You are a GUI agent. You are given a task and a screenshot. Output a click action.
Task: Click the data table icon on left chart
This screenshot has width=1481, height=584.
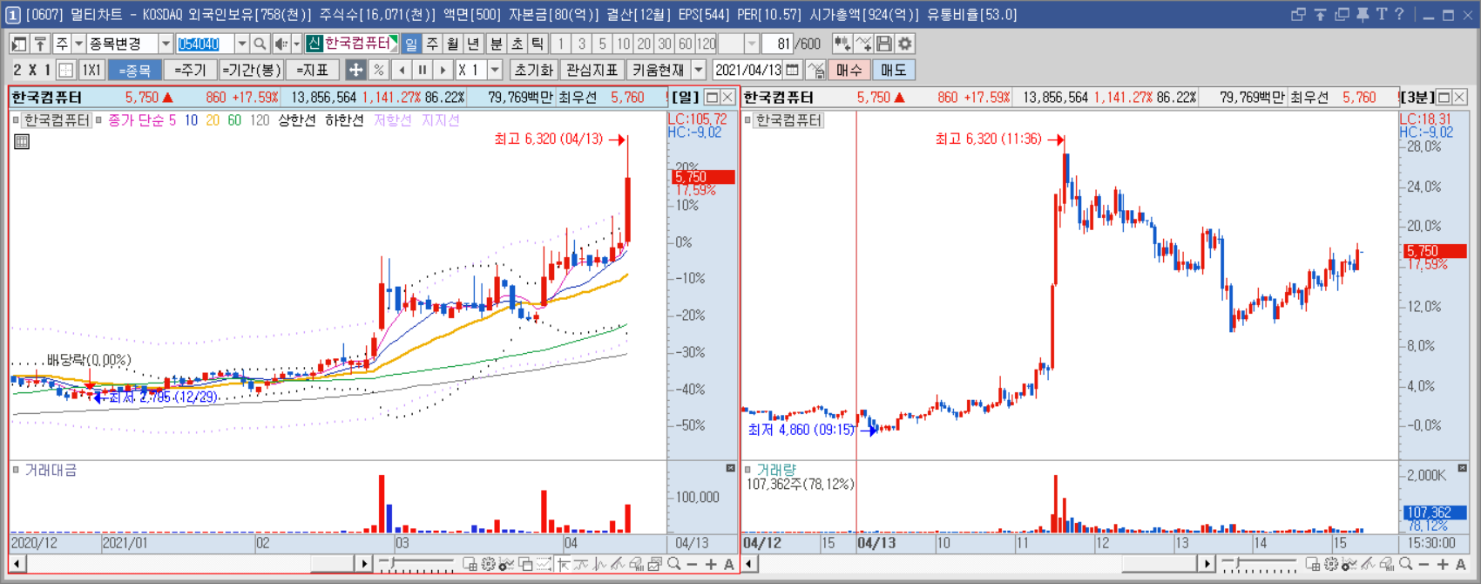tap(22, 141)
